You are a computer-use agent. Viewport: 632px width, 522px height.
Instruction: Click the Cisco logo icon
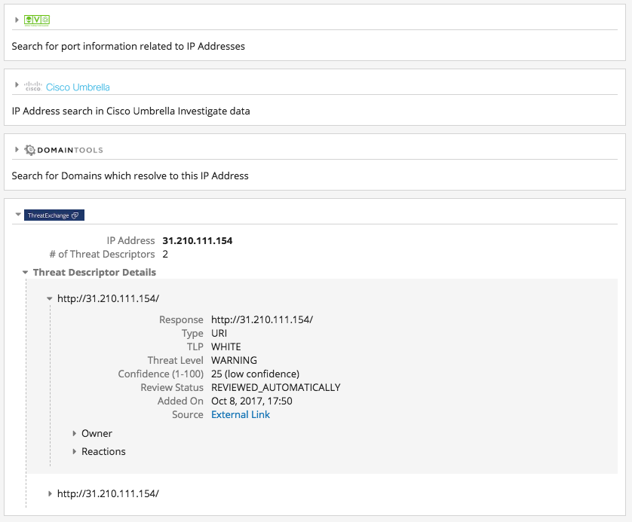(32, 87)
